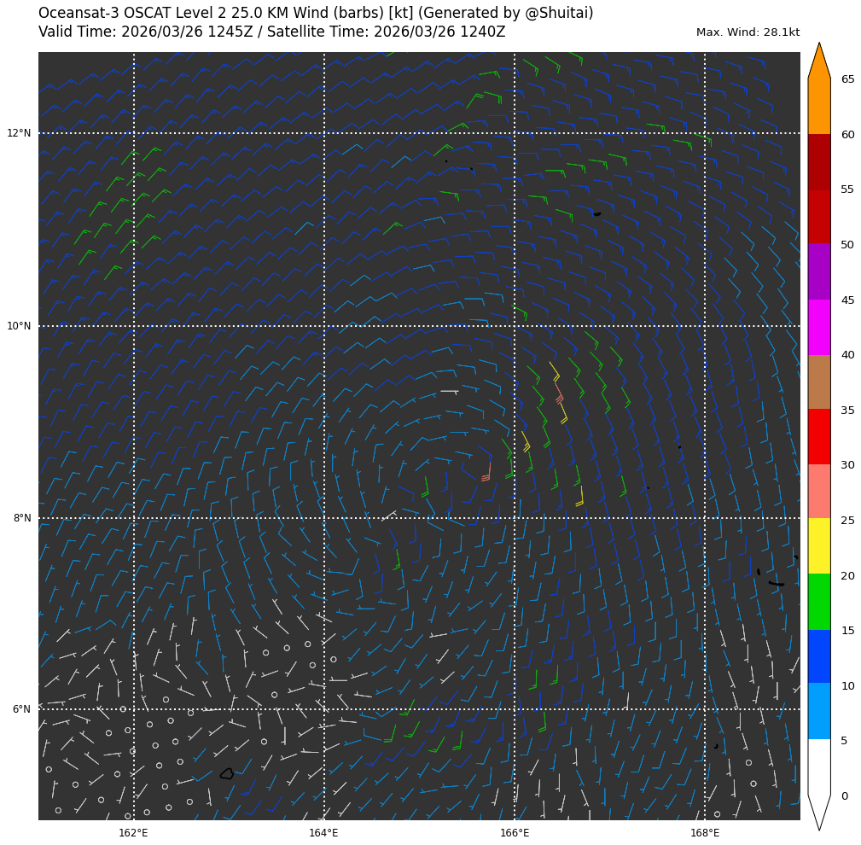The height and width of the screenshot is (845, 861).
Task: Click the colorbar's top orange arrow tip
Action: tap(819, 48)
